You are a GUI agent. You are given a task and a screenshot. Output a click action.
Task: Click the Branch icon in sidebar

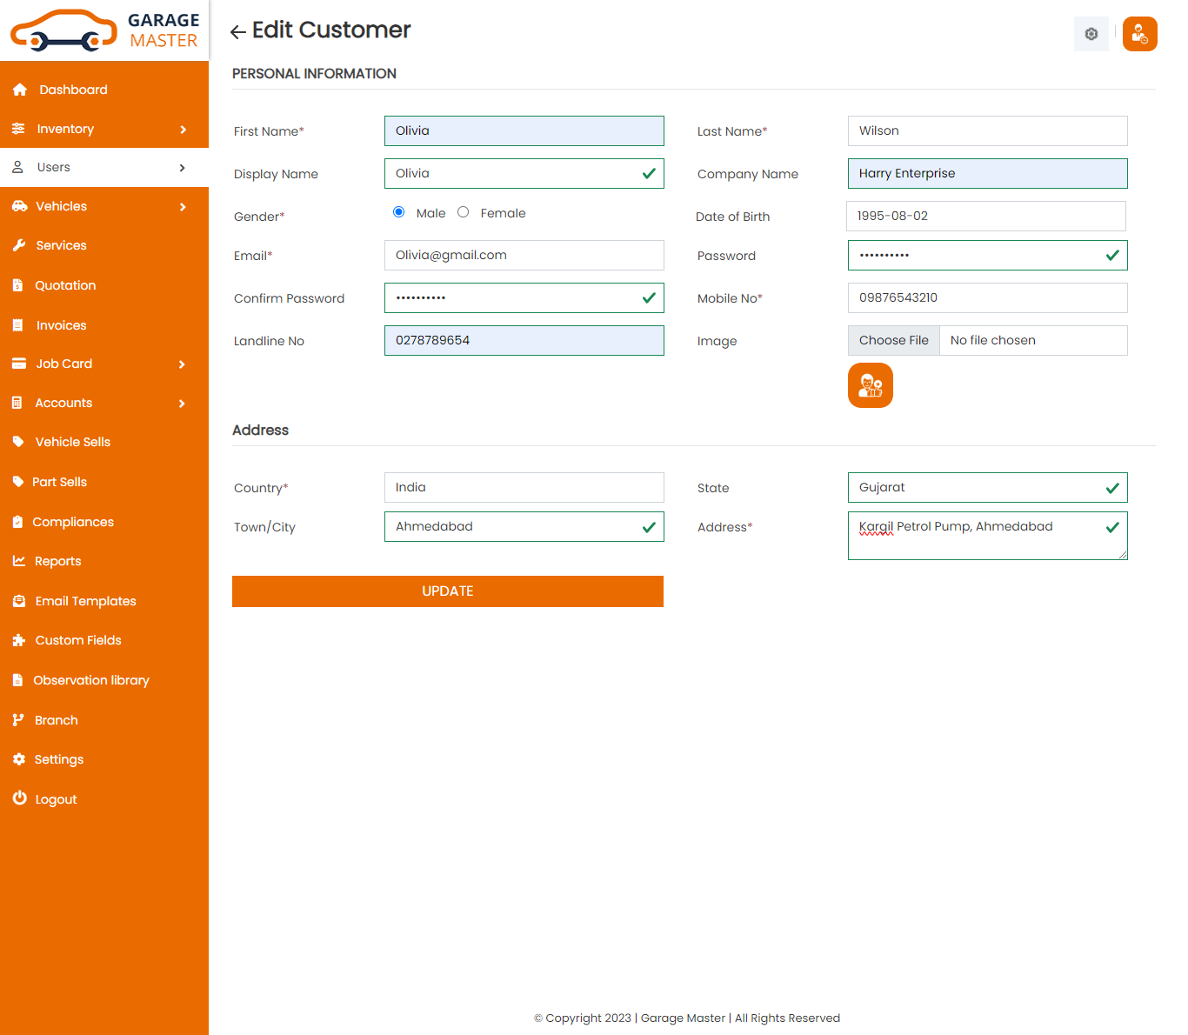point(18,720)
